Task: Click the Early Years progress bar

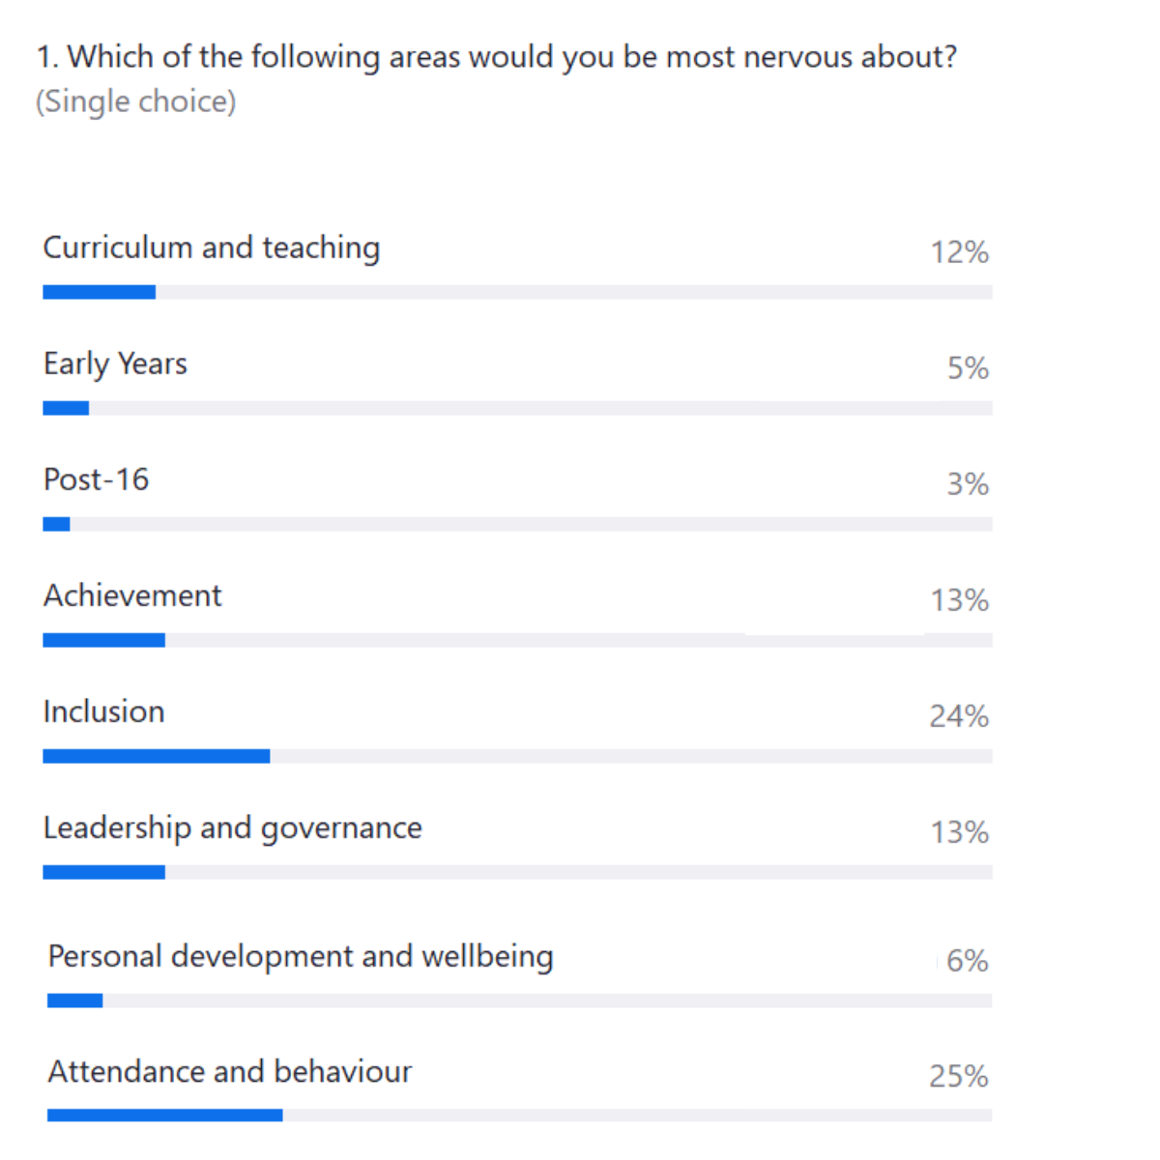Action: [517, 408]
